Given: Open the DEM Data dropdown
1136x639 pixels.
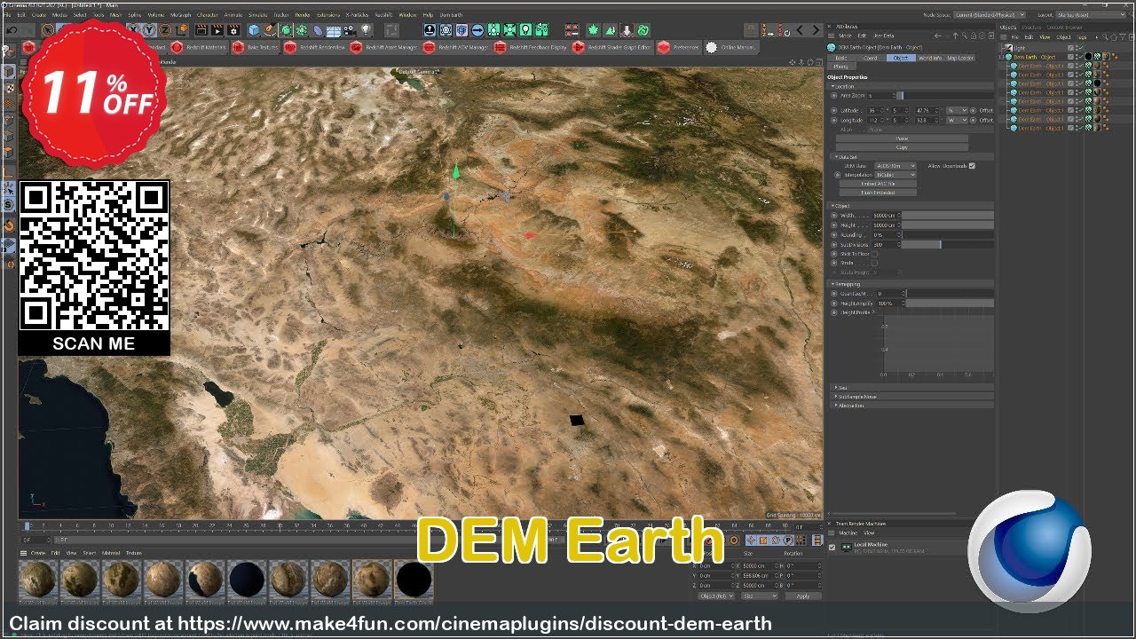Looking at the screenshot, I should 895,166.
